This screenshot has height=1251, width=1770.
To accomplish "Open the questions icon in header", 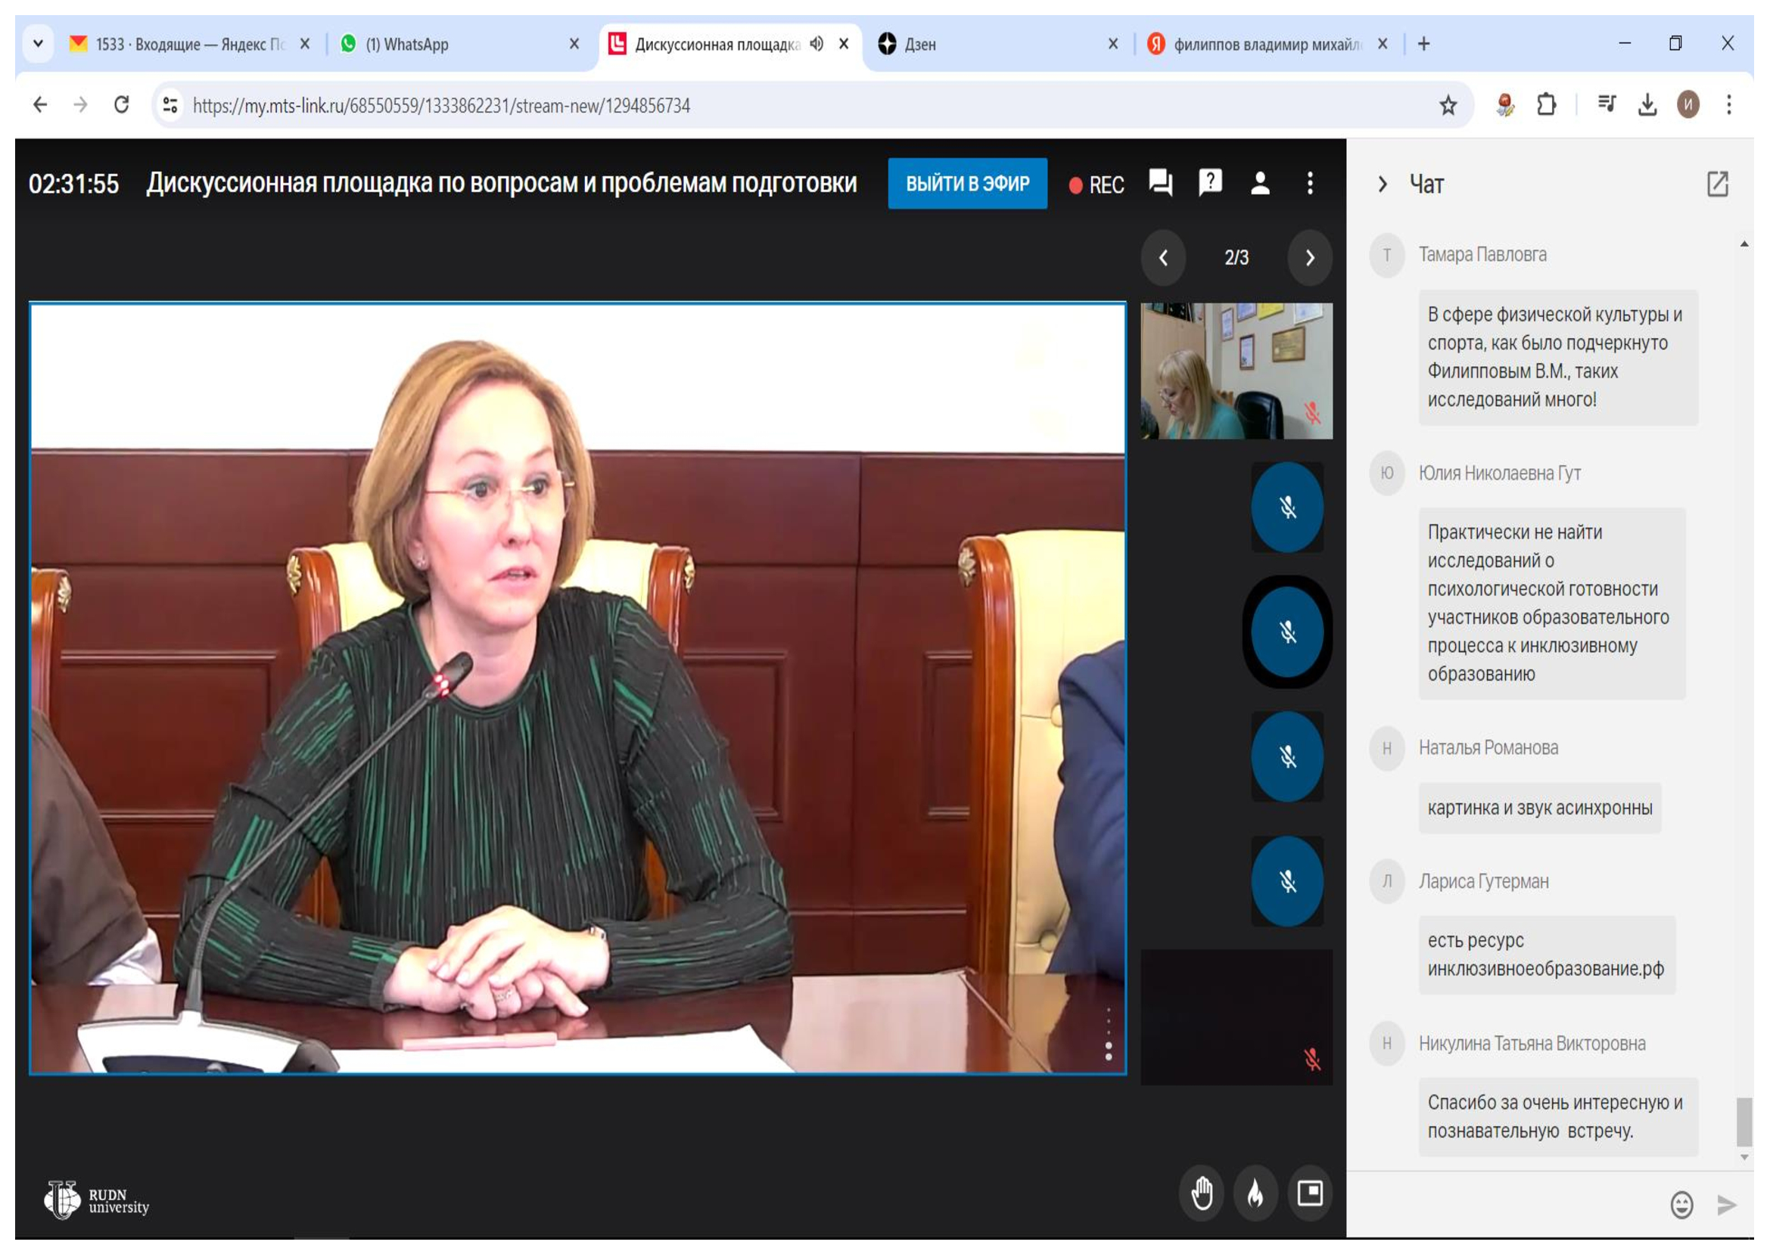I will point(1210,183).
